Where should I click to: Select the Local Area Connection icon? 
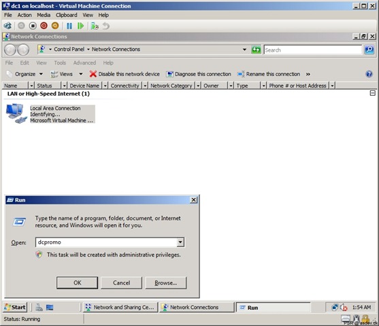(16, 113)
